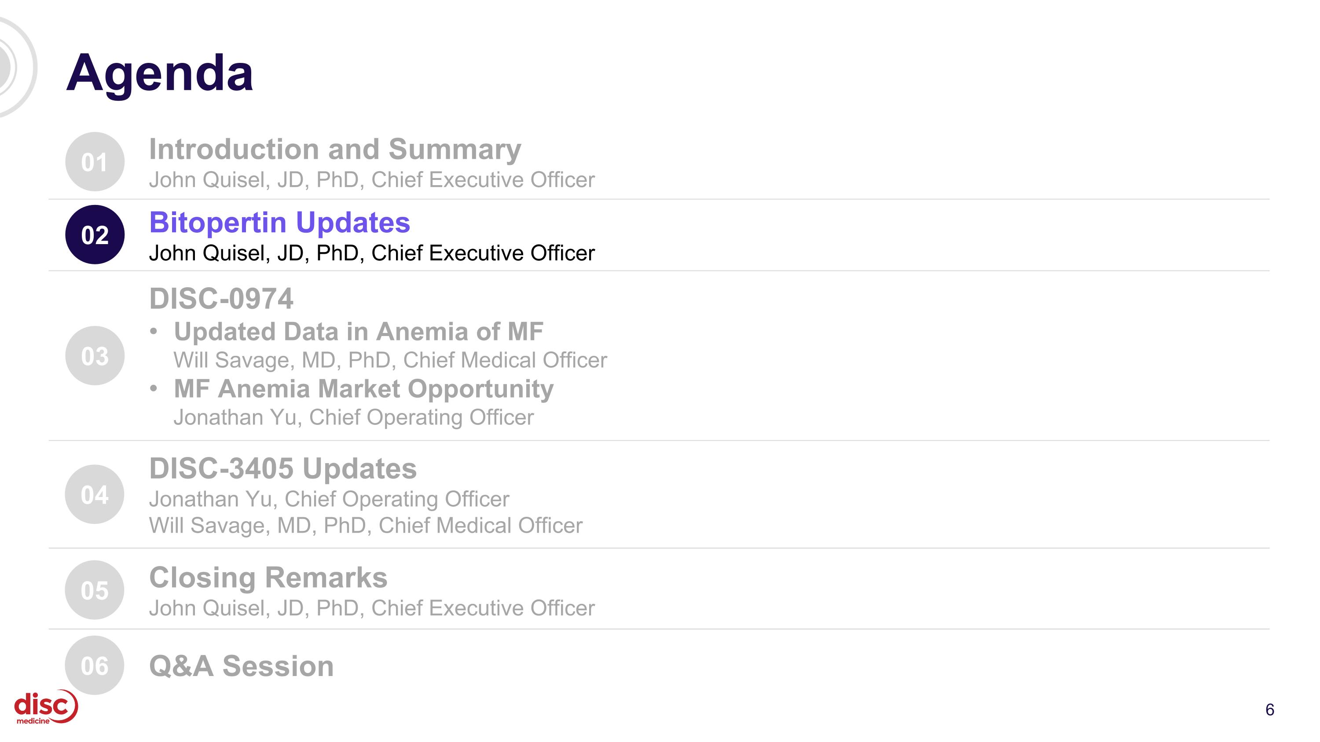
Task: Click the Bitopertin Updates heading
Action: 279,222
